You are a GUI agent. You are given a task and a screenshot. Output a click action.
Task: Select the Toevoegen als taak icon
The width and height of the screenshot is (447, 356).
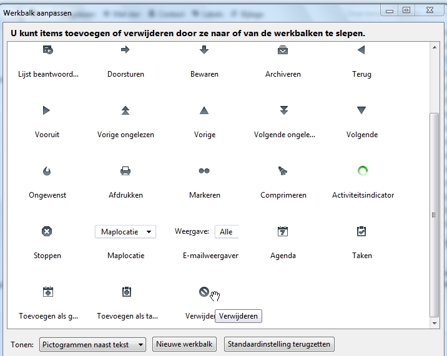(x=127, y=292)
